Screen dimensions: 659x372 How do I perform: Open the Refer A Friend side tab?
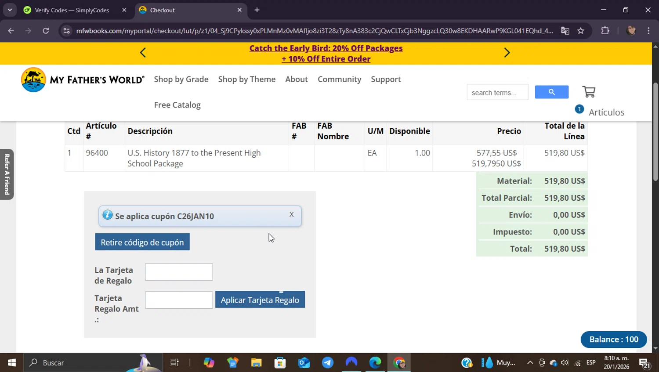point(7,174)
